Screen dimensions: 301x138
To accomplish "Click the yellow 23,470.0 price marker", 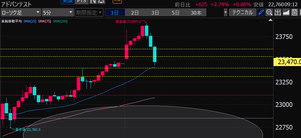I will coord(287,62).
